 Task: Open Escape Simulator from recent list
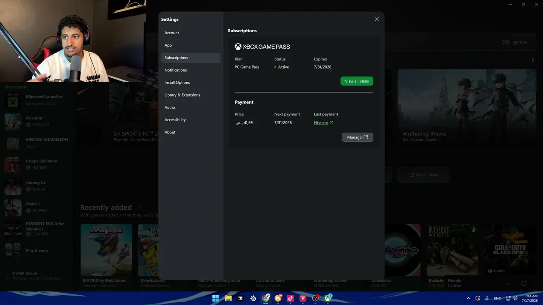pos(36,164)
